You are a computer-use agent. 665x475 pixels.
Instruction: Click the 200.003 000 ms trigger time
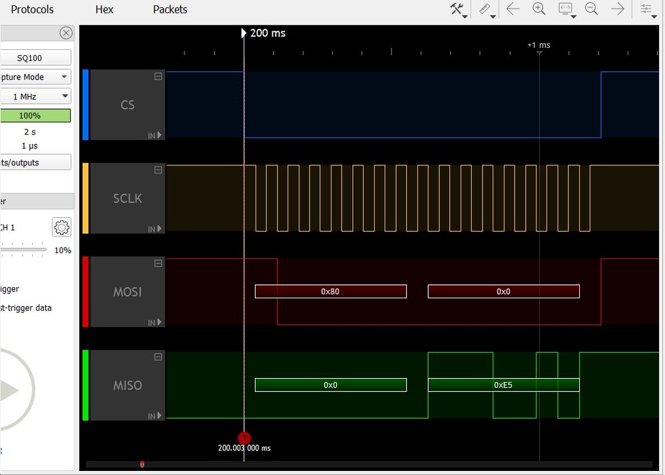coord(244,448)
